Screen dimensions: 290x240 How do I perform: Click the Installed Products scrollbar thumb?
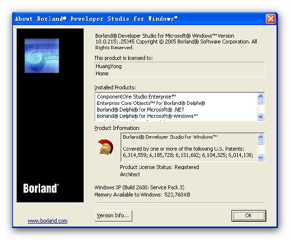[x=261, y=102]
